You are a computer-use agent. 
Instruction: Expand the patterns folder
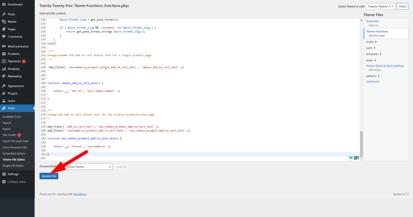click(x=373, y=76)
